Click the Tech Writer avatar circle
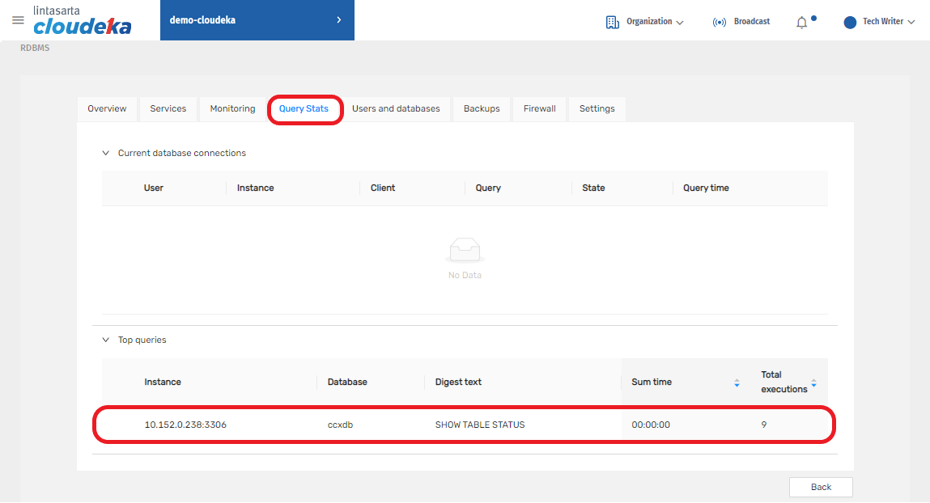 click(850, 22)
